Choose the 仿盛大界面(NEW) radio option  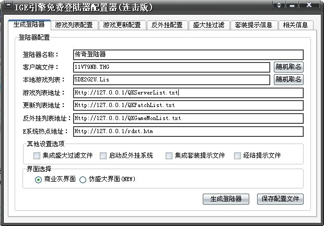coord(83,180)
